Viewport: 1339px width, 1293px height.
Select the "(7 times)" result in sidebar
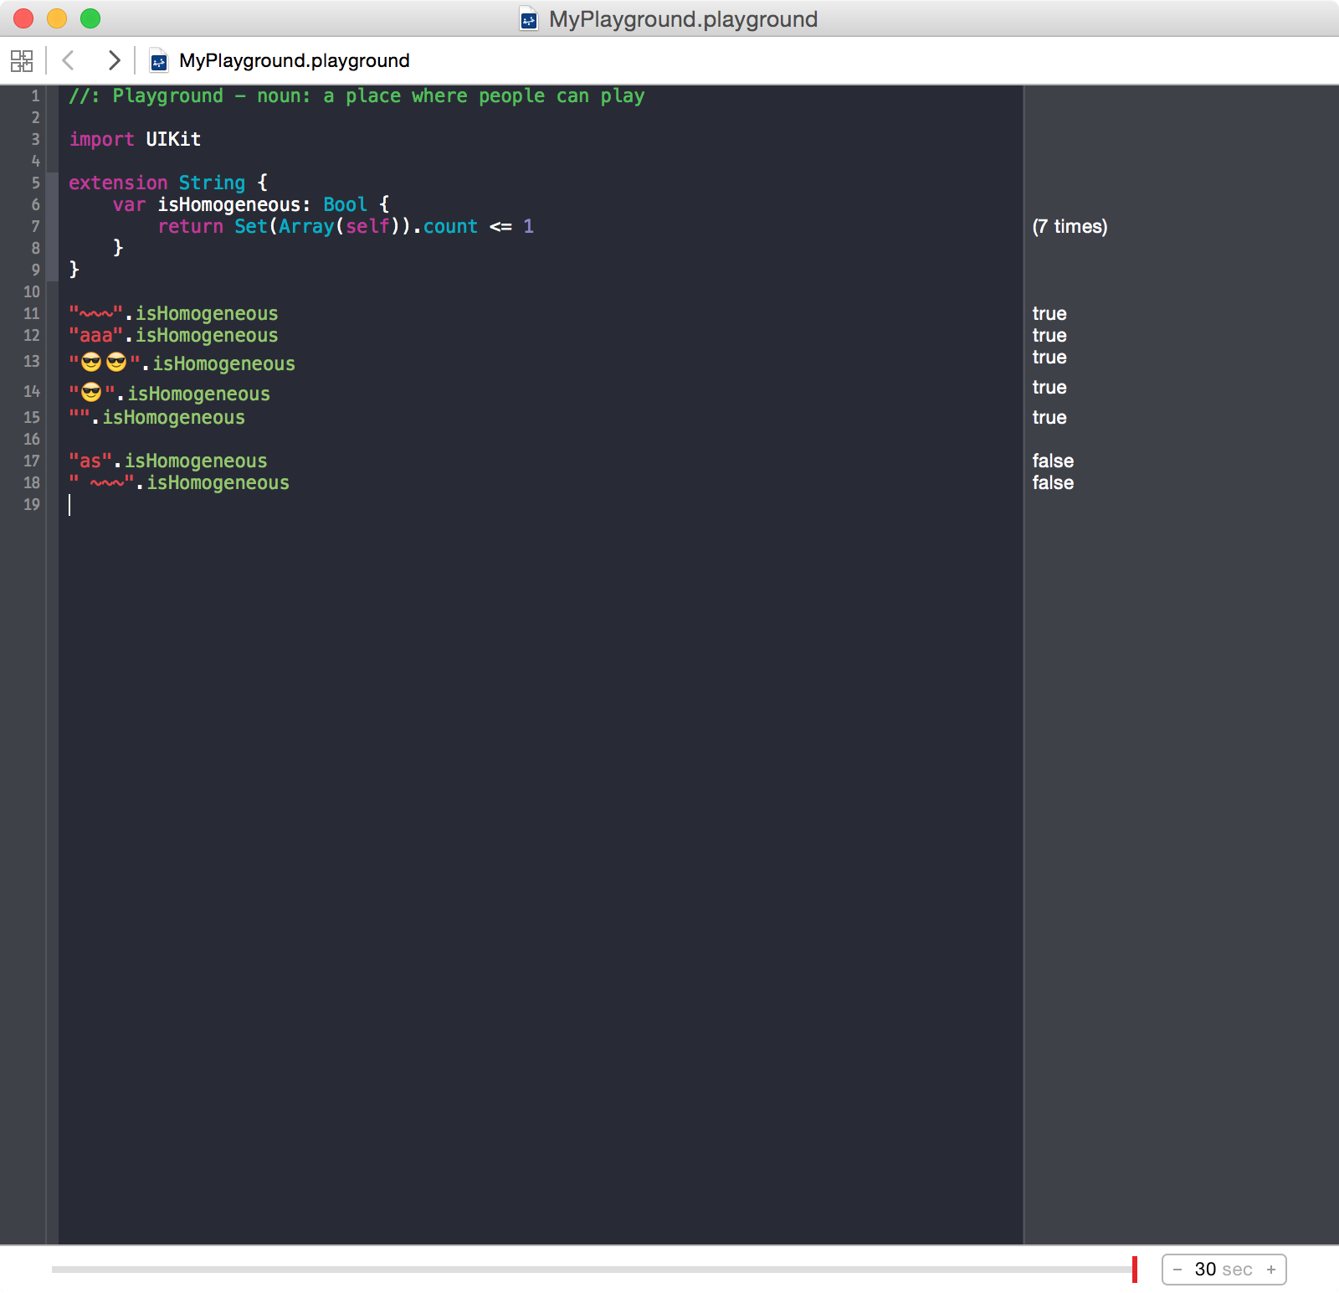(1070, 226)
